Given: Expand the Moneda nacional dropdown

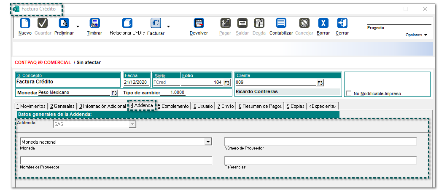Looking at the screenshot, I should 207,142.
